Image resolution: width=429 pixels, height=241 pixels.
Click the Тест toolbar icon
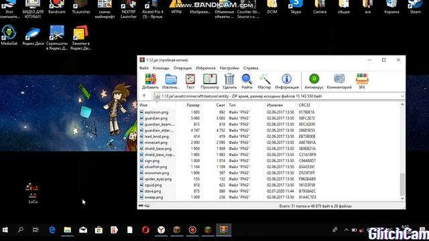pyautogui.click(x=190, y=81)
